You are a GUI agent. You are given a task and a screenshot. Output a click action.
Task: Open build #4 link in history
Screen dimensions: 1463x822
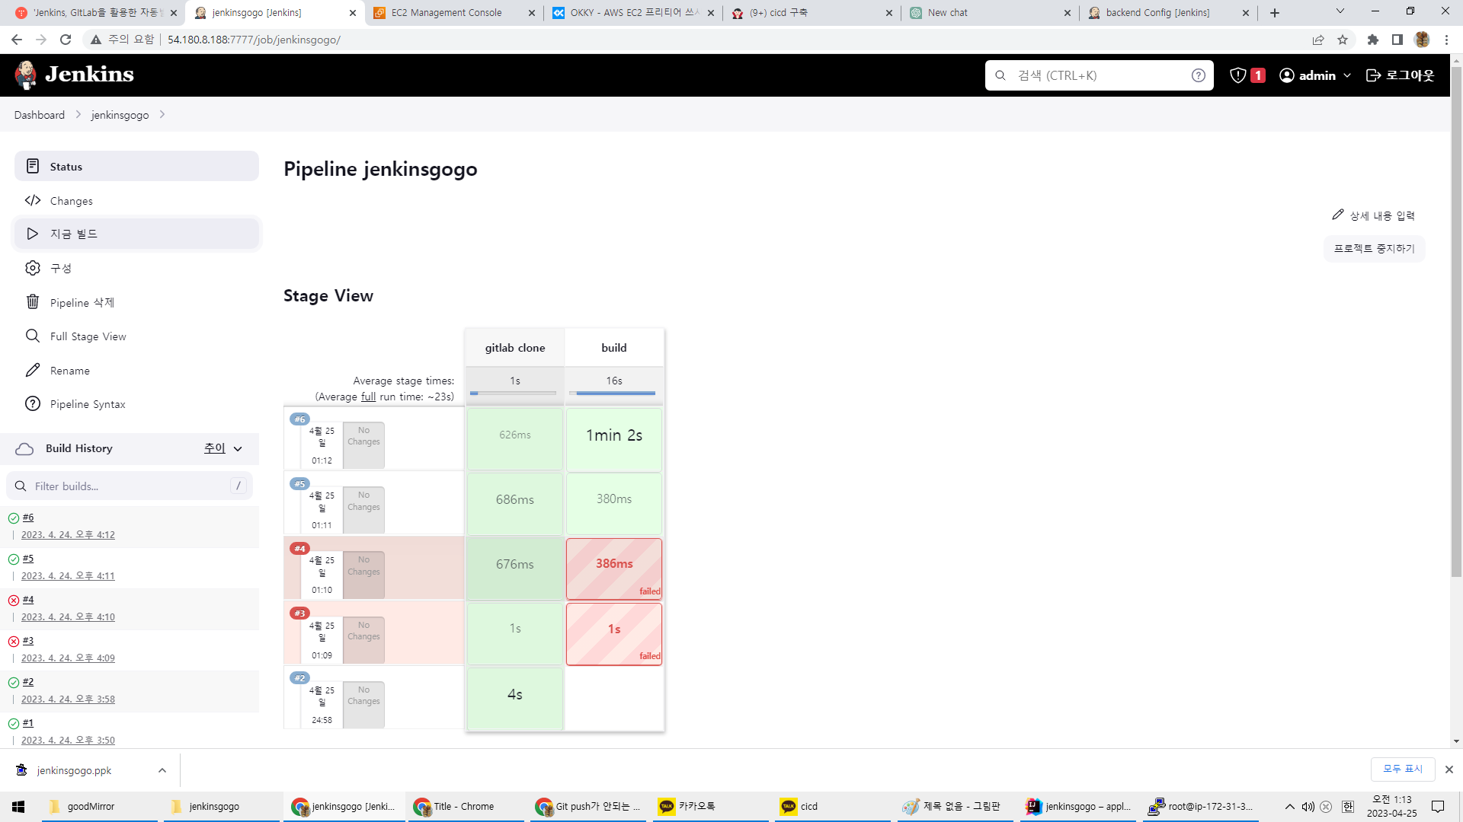28,600
